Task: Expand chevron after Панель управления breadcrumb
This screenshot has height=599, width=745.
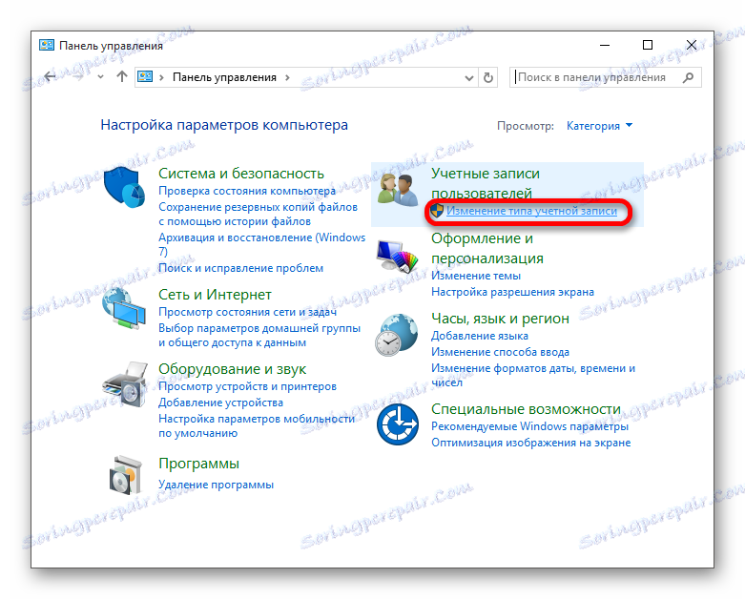Action: (x=287, y=77)
